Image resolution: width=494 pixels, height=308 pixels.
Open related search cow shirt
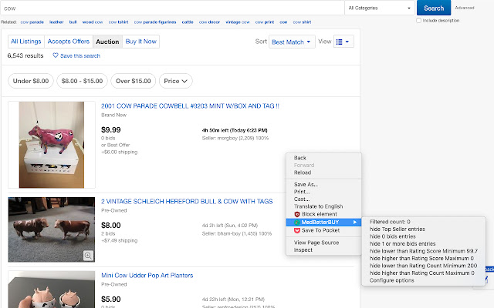point(302,22)
